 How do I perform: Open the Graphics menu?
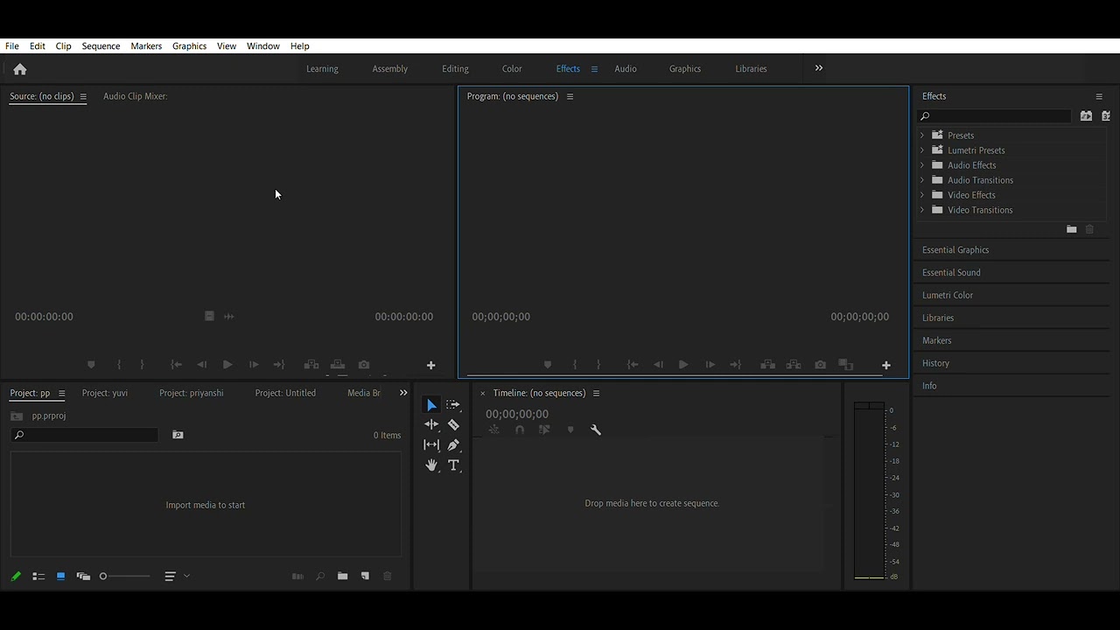(x=189, y=46)
